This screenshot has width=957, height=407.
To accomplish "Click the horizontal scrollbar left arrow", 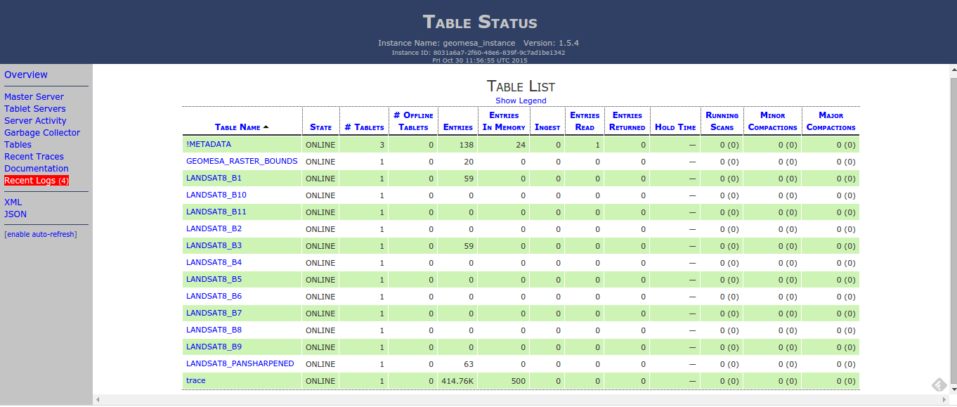I will pyautogui.click(x=98, y=399).
